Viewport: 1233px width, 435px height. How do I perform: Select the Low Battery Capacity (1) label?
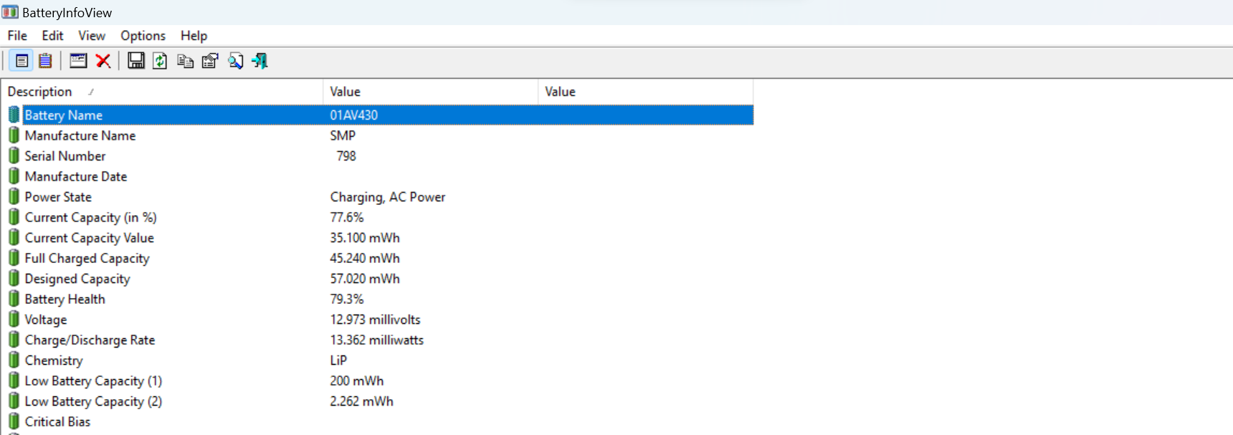(93, 381)
